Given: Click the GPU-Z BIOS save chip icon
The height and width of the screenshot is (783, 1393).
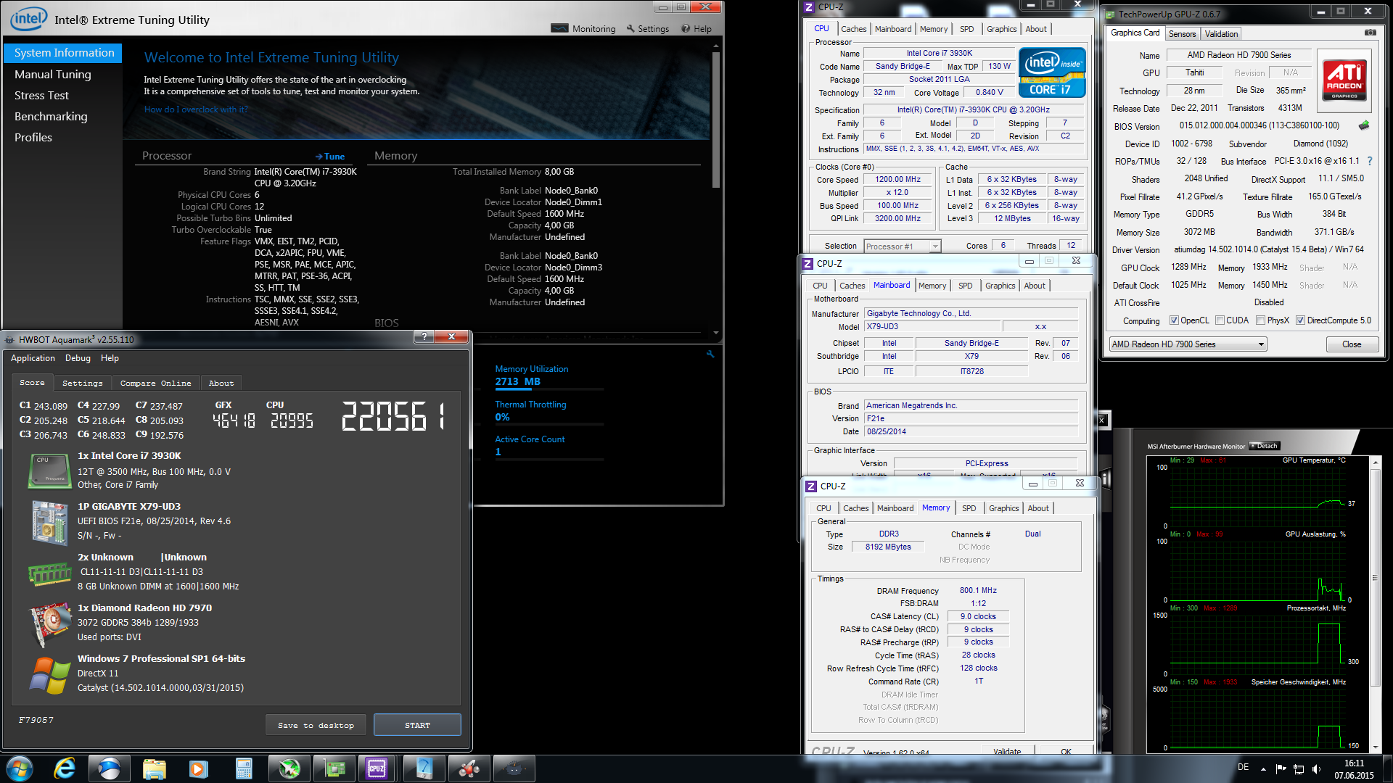Looking at the screenshot, I should point(1364,125).
